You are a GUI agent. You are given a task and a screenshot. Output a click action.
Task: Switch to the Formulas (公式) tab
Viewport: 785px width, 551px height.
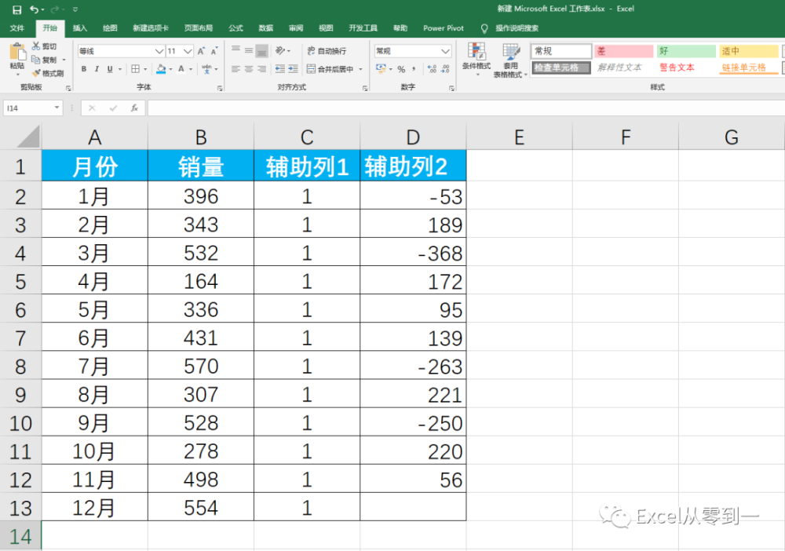(235, 28)
